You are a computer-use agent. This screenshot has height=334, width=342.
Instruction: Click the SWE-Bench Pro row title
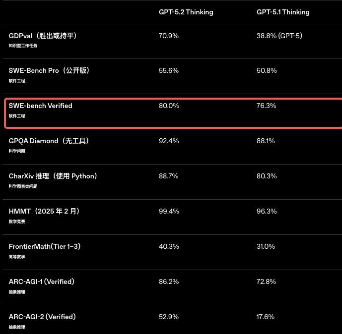tap(49, 71)
